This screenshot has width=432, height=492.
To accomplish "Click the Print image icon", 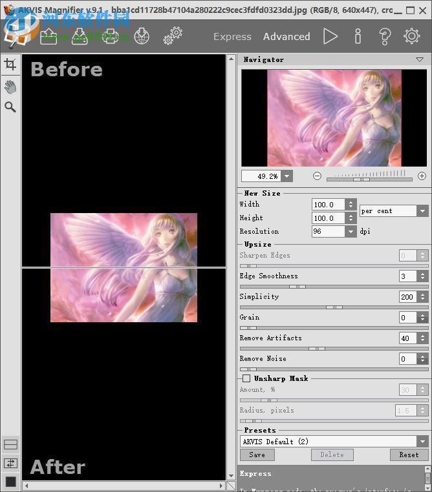I will coord(111,37).
